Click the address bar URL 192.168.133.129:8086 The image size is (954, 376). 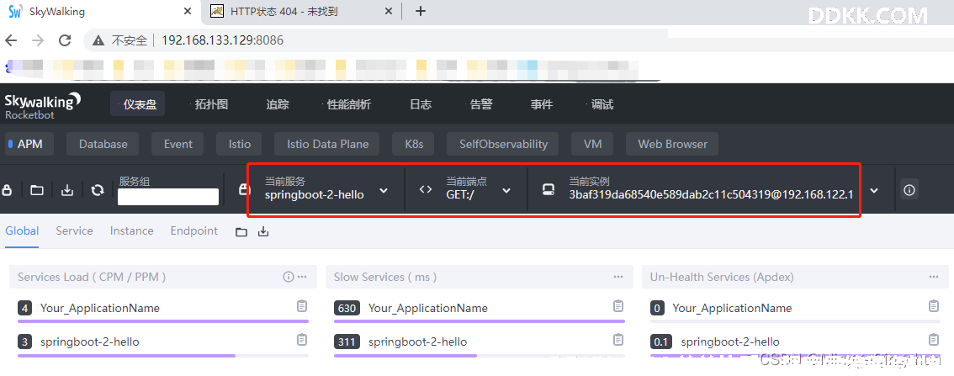[x=223, y=40]
